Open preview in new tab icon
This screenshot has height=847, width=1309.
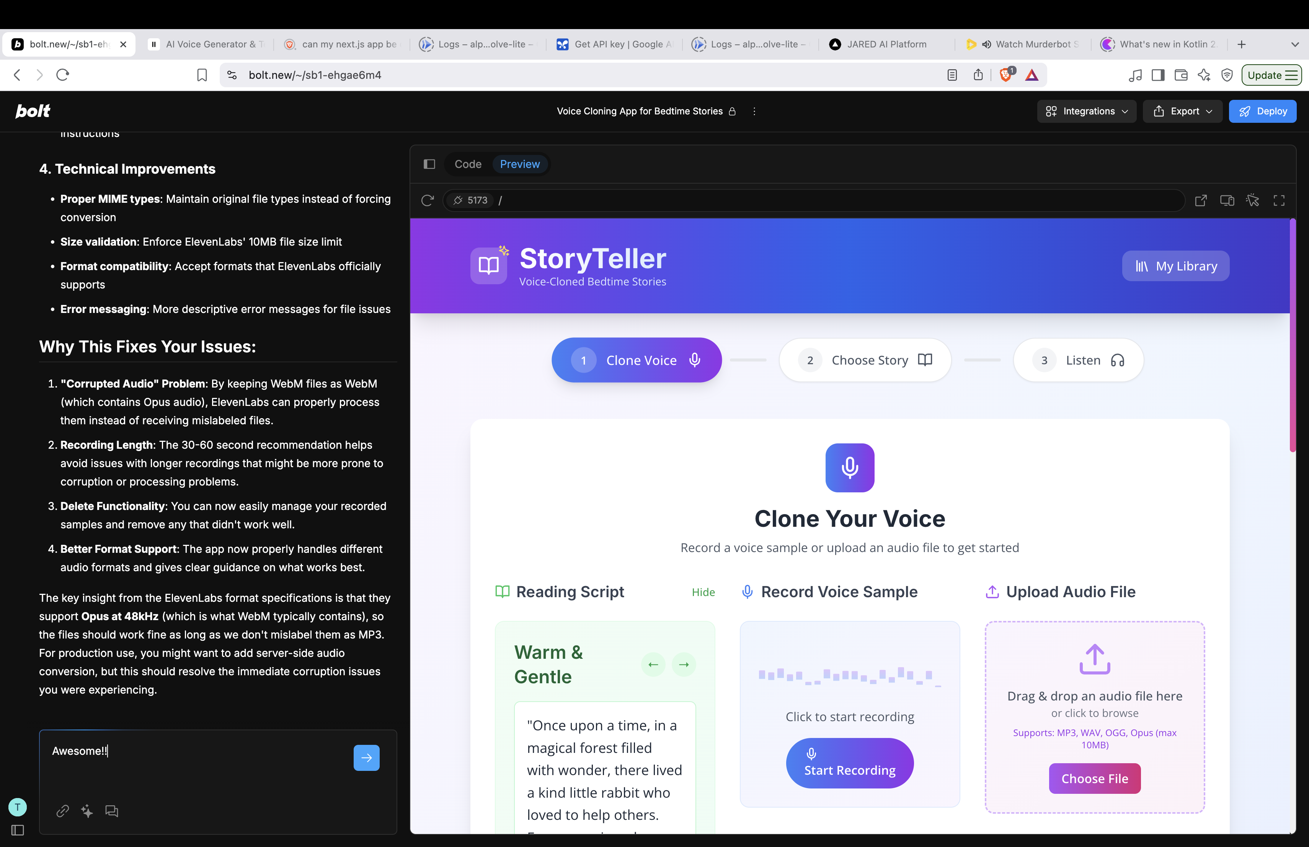point(1201,200)
